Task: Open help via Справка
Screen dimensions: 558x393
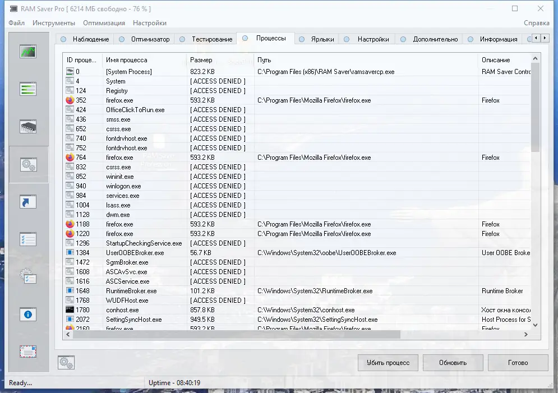Action: (537, 23)
